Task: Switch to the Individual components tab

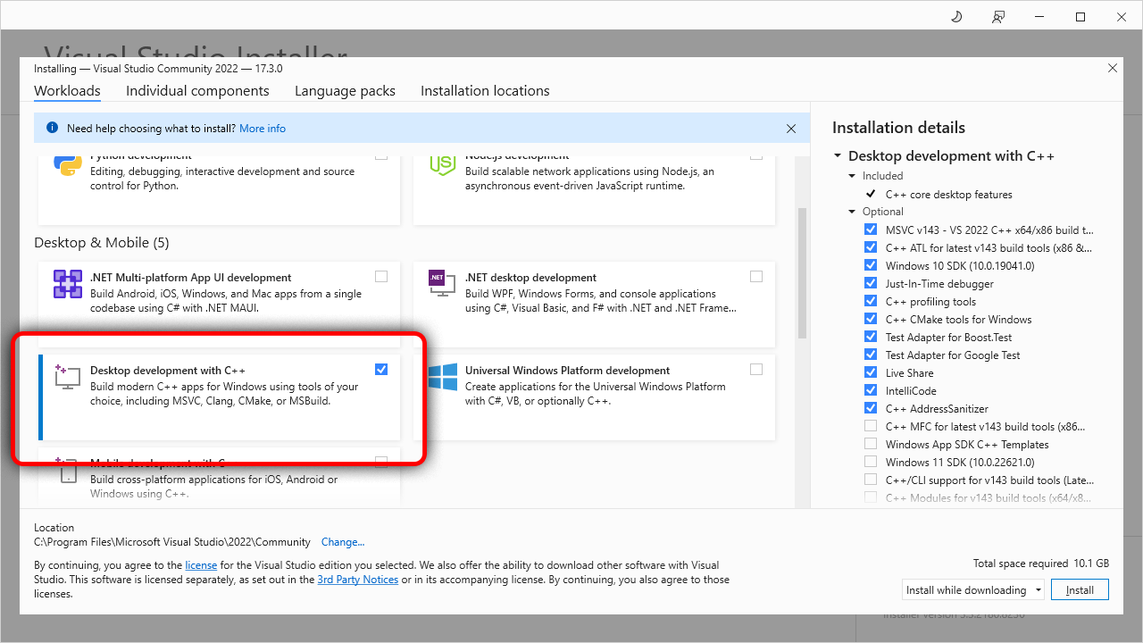Action: click(197, 91)
